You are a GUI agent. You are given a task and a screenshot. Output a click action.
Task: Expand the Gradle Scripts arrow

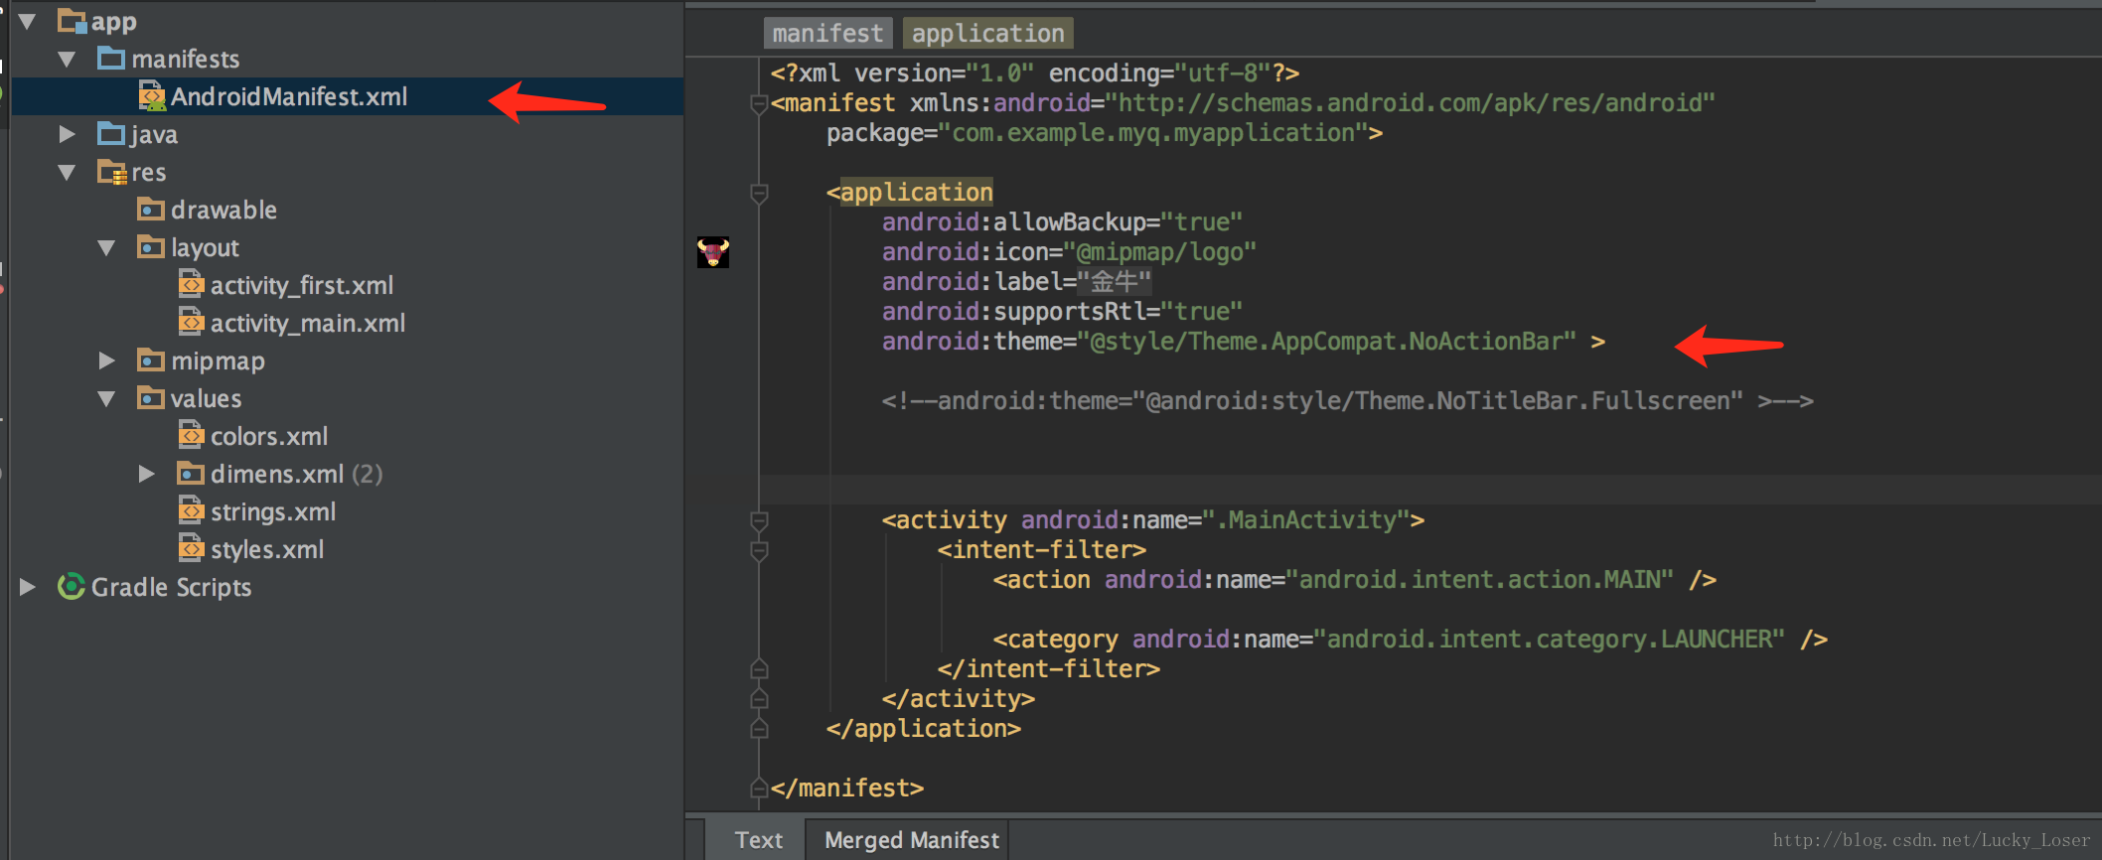[x=27, y=587]
